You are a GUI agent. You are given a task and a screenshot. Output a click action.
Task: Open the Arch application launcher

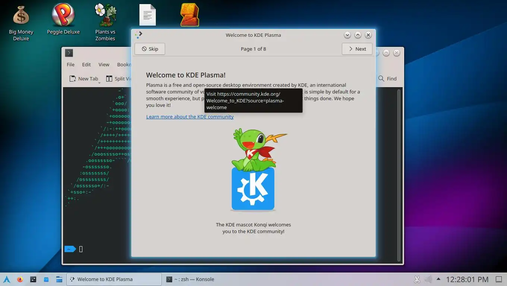pyautogui.click(x=7, y=279)
